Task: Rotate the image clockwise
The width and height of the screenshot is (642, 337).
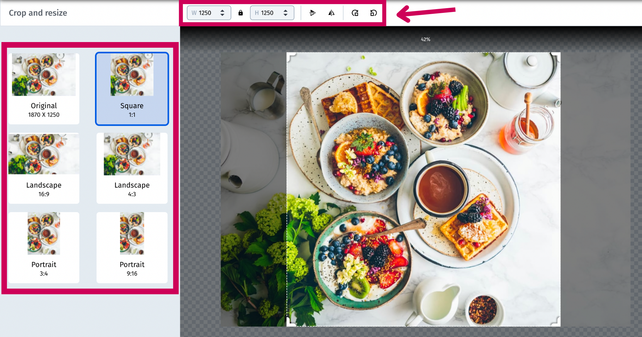Action: pos(355,13)
